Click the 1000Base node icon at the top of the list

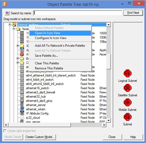click(22, 33)
